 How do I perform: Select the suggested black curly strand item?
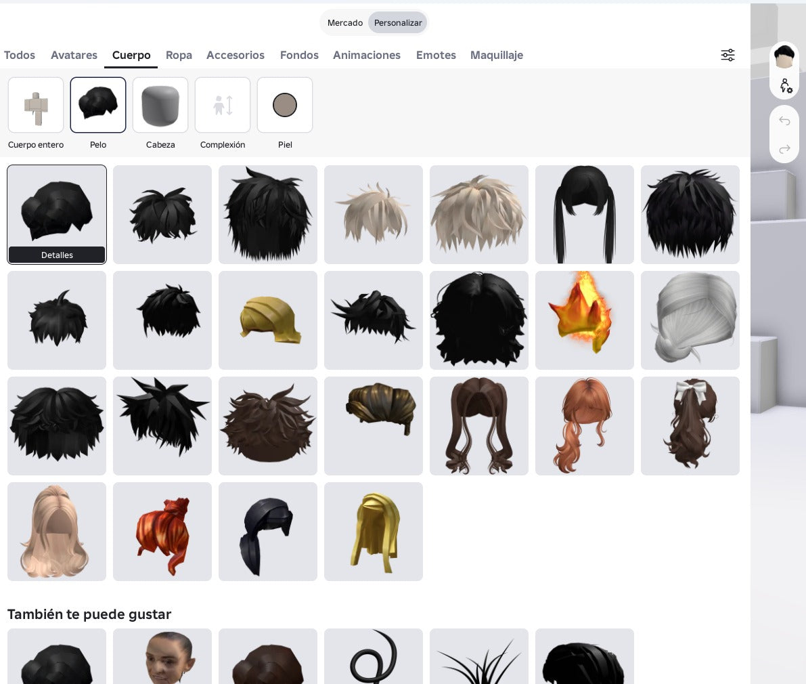coord(373,656)
